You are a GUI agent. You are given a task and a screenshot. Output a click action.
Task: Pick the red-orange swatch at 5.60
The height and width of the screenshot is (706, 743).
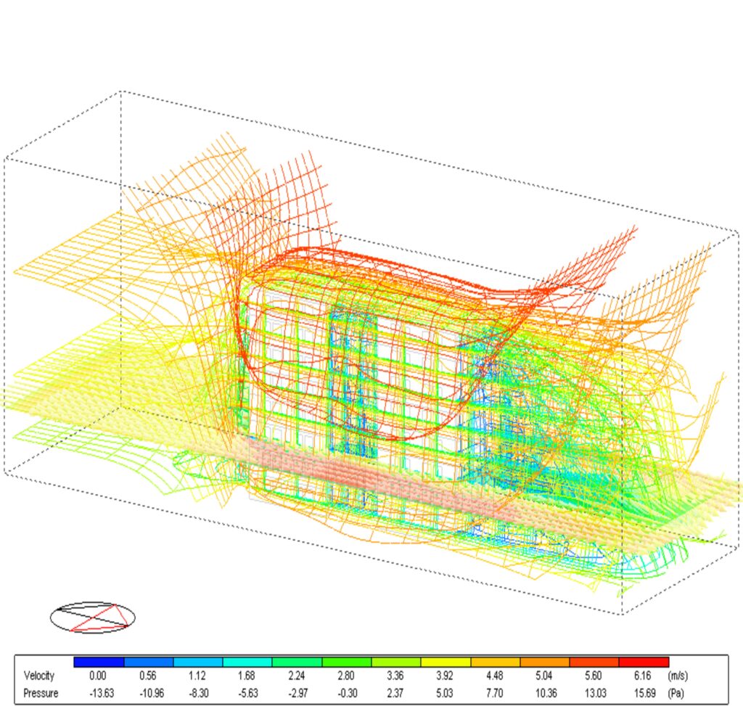(x=594, y=662)
